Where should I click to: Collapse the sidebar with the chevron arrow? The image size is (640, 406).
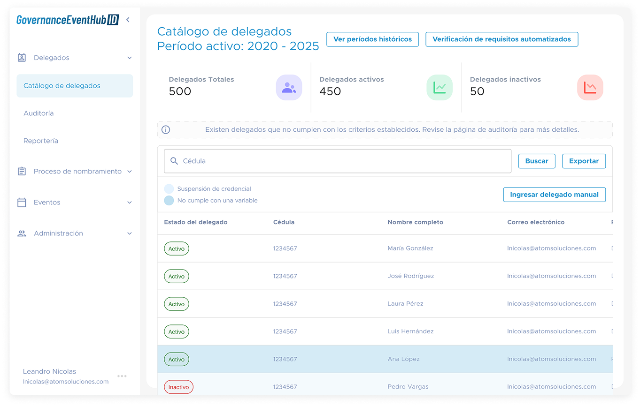pos(128,20)
